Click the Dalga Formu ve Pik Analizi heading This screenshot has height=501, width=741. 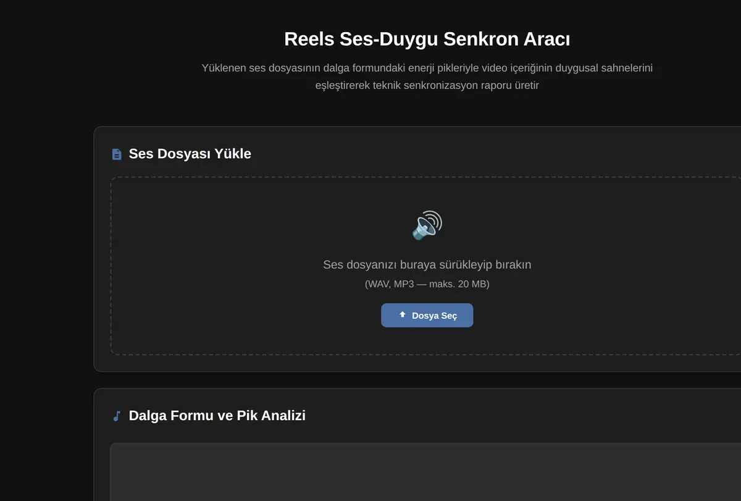[x=217, y=416]
